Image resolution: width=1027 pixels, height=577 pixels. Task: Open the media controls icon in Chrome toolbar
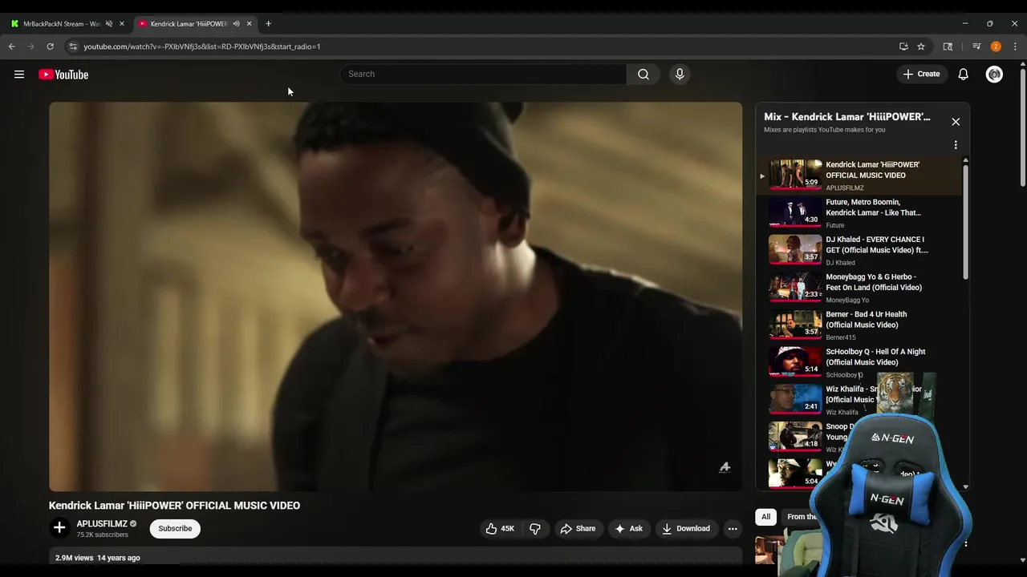tap(976, 46)
